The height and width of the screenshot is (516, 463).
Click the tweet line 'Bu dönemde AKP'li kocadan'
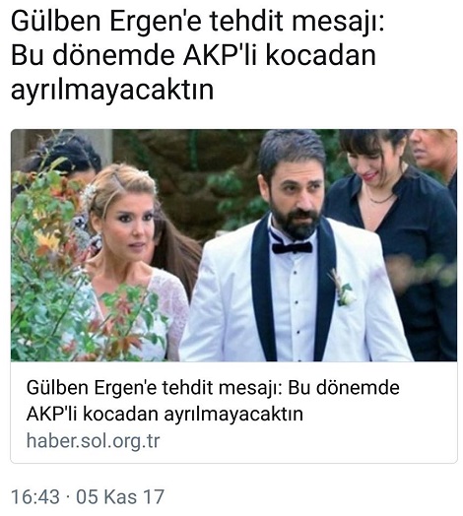tap(193, 55)
